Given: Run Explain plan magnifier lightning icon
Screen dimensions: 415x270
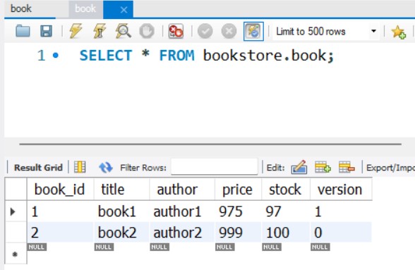Looking at the screenshot, I should (x=123, y=31).
